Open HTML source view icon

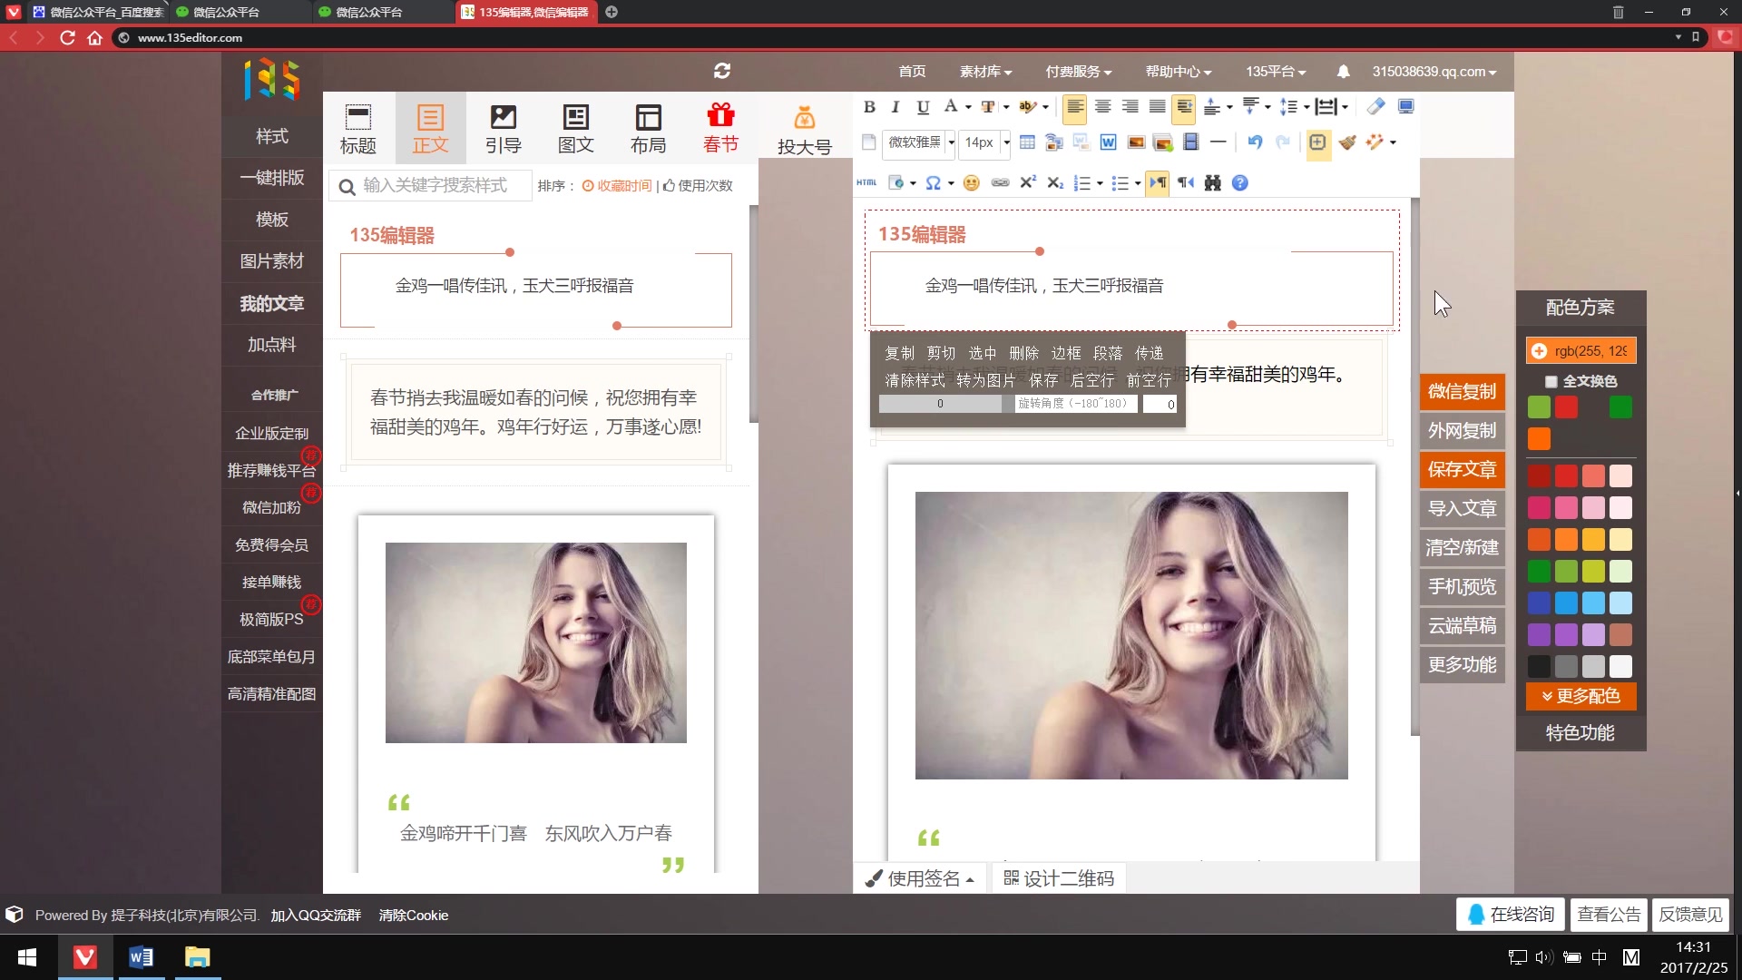pyautogui.click(x=866, y=183)
